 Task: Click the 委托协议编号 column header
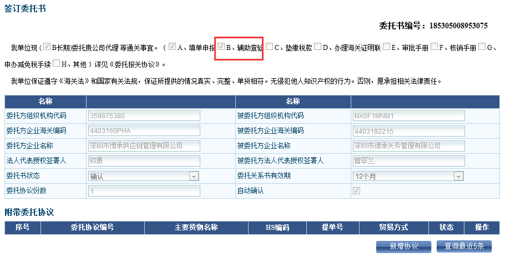tap(92, 228)
